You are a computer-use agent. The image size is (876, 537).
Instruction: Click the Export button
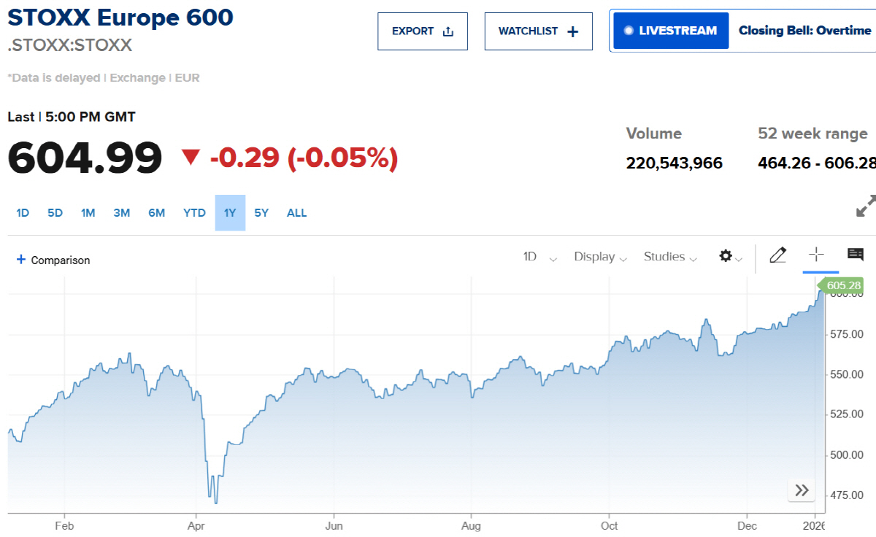tap(423, 31)
